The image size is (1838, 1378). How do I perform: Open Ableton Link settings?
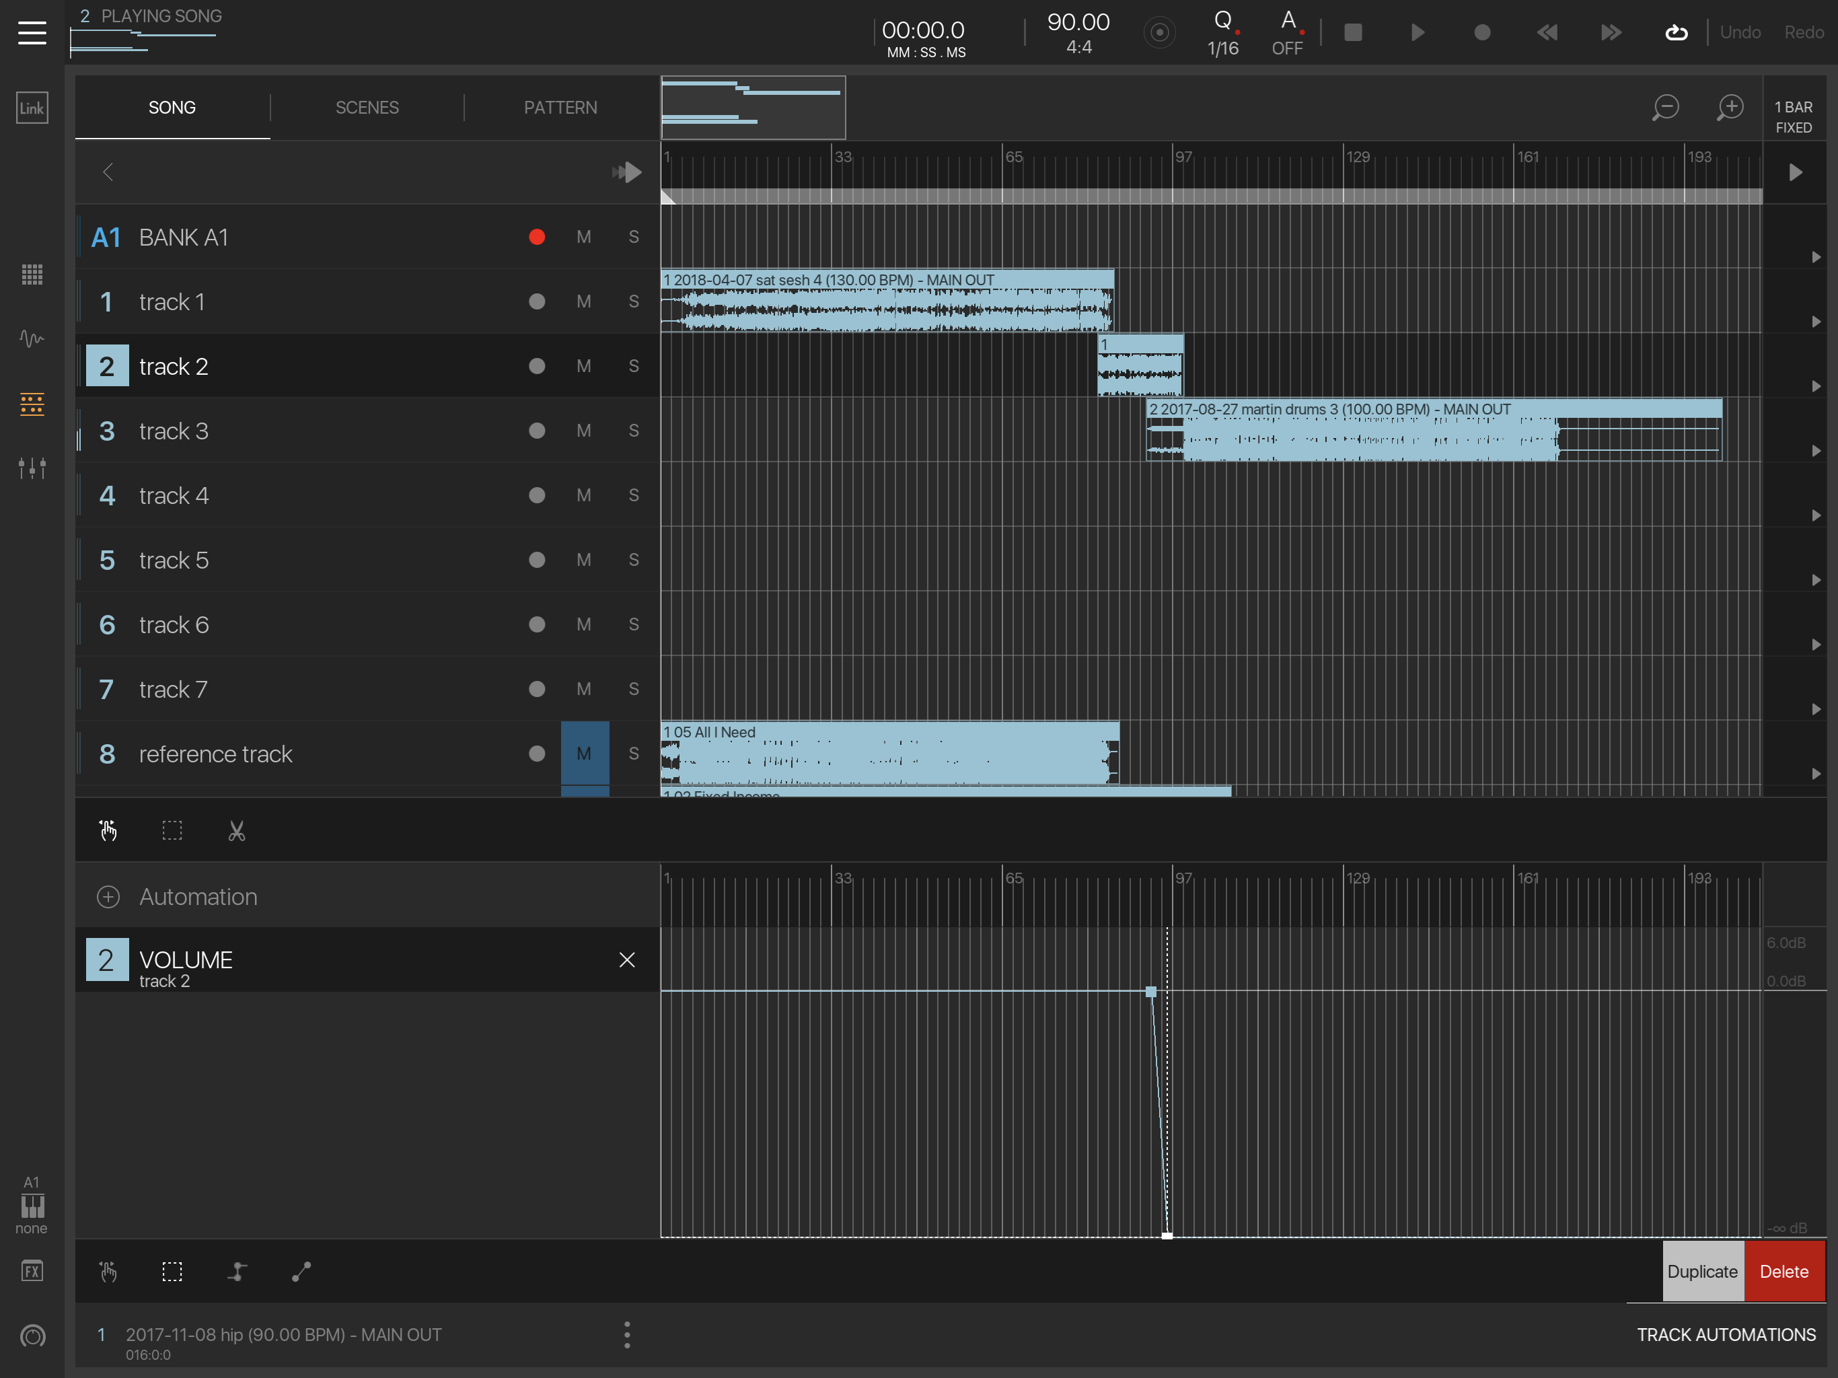32,108
